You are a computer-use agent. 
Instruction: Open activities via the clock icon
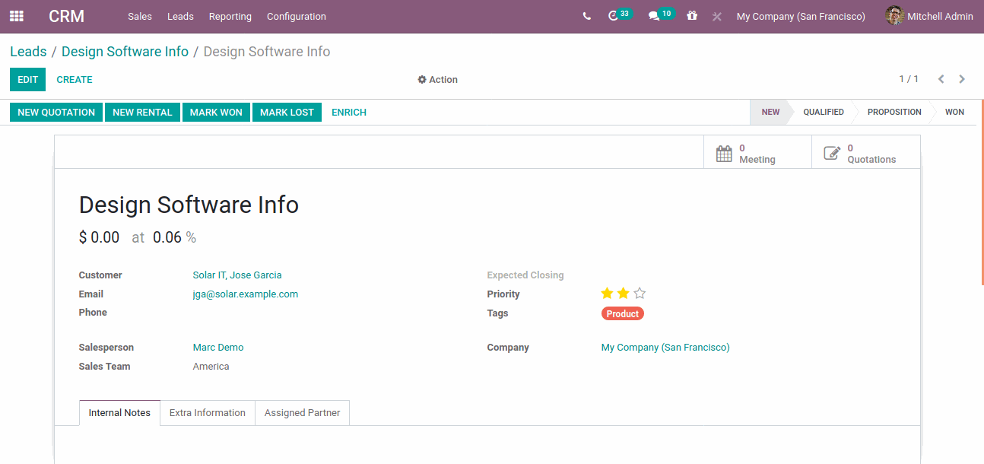coord(614,15)
